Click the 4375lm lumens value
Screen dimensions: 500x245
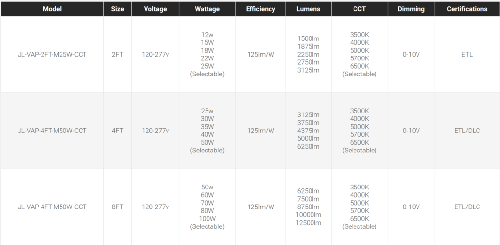coord(309,131)
